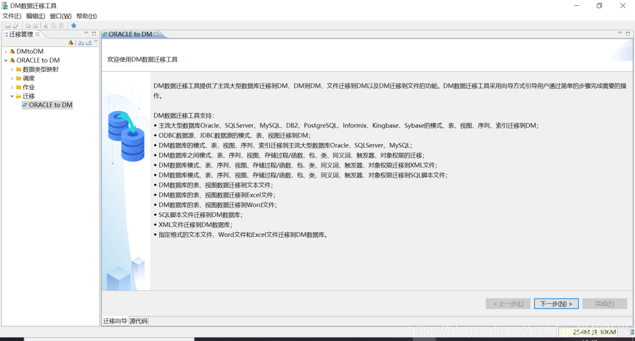
Task: Open the 编辑(E) menu
Action: (x=36, y=16)
